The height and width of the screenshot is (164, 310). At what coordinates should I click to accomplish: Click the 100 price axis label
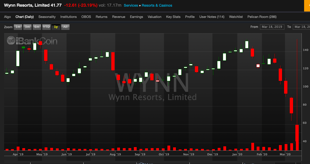(305, 87)
